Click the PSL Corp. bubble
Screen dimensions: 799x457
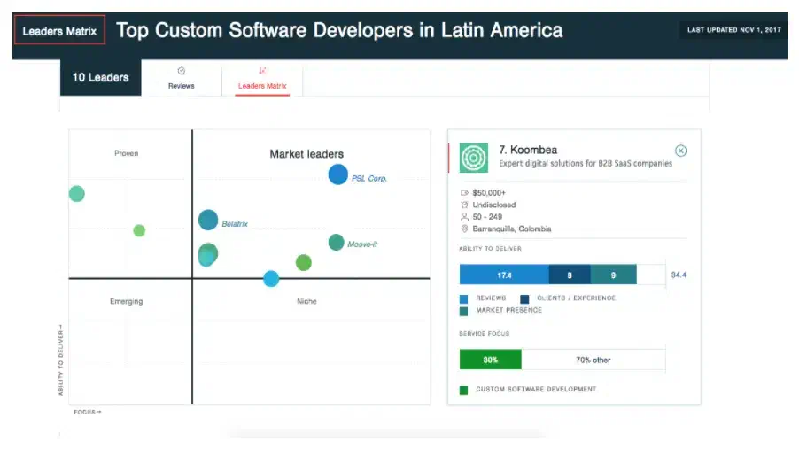pos(337,174)
